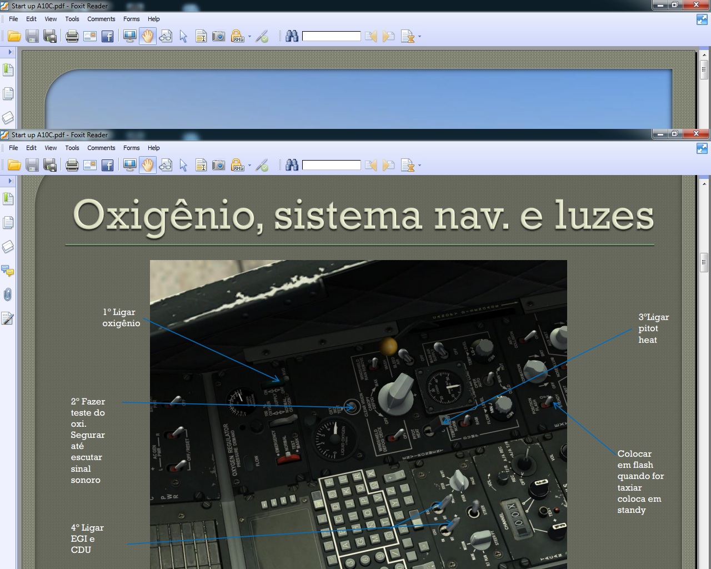This screenshot has width=711, height=569.
Task: Open the Attachments paperclip panel
Action: click(x=8, y=295)
